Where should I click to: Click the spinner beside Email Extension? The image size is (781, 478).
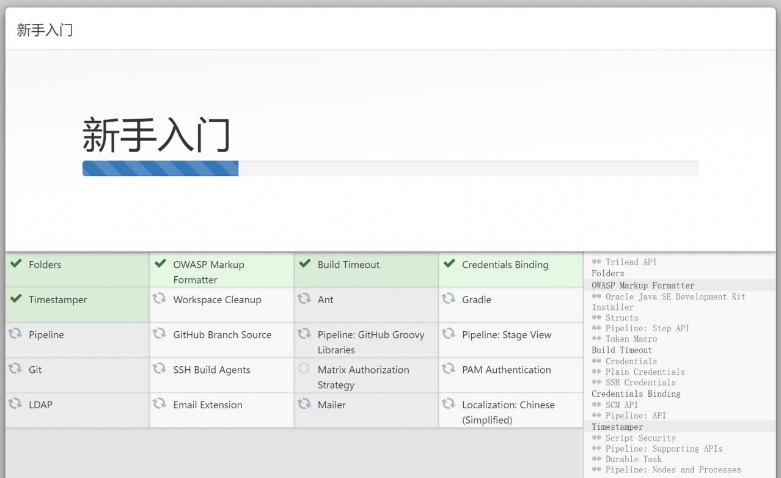pos(159,403)
